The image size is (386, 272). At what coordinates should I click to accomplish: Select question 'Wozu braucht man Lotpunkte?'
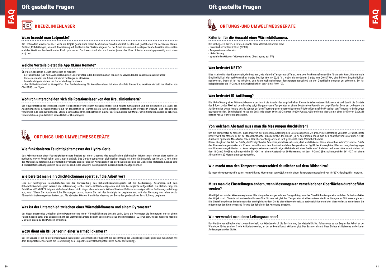[x=45, y=38]
